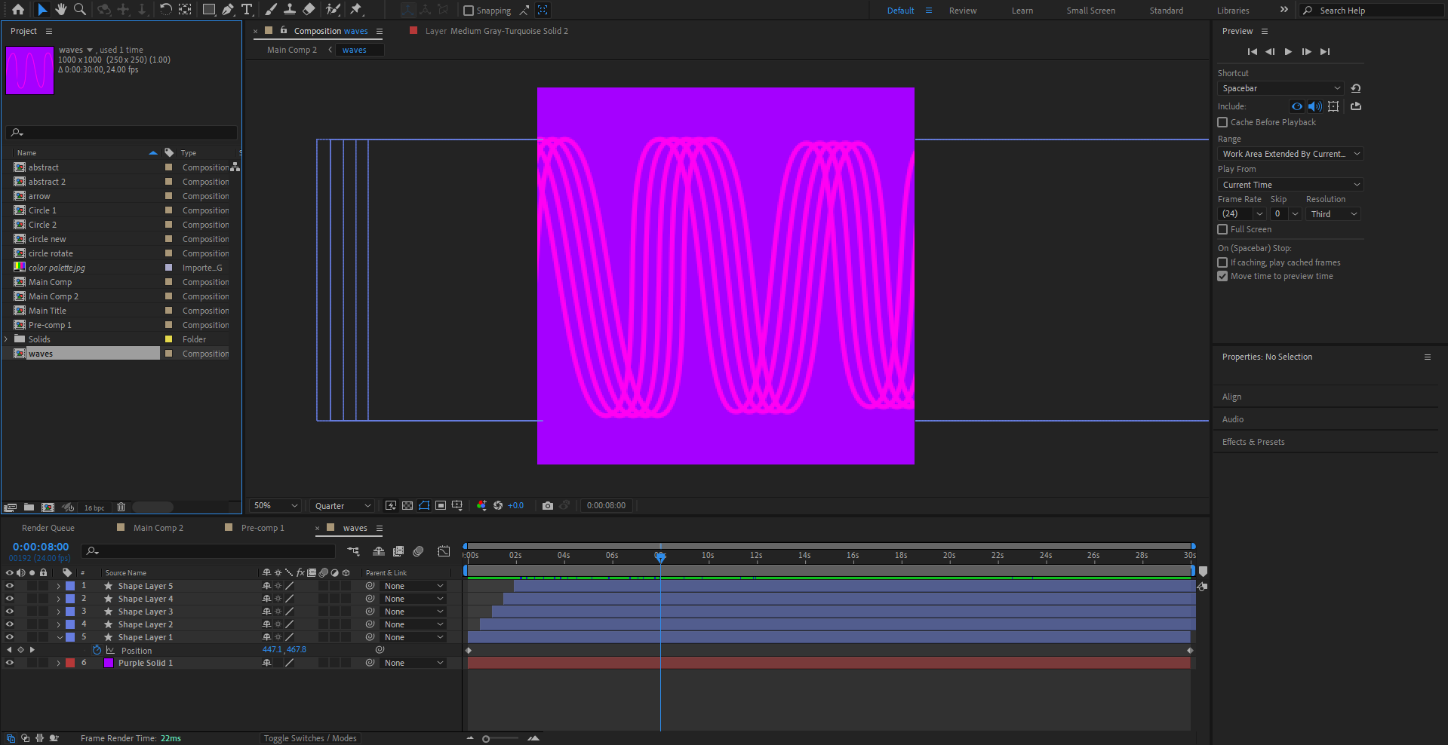The height and width of the screenshot is (745, 1448).
Task: Create new composition from the Project panel
Action: pos(48,507)
